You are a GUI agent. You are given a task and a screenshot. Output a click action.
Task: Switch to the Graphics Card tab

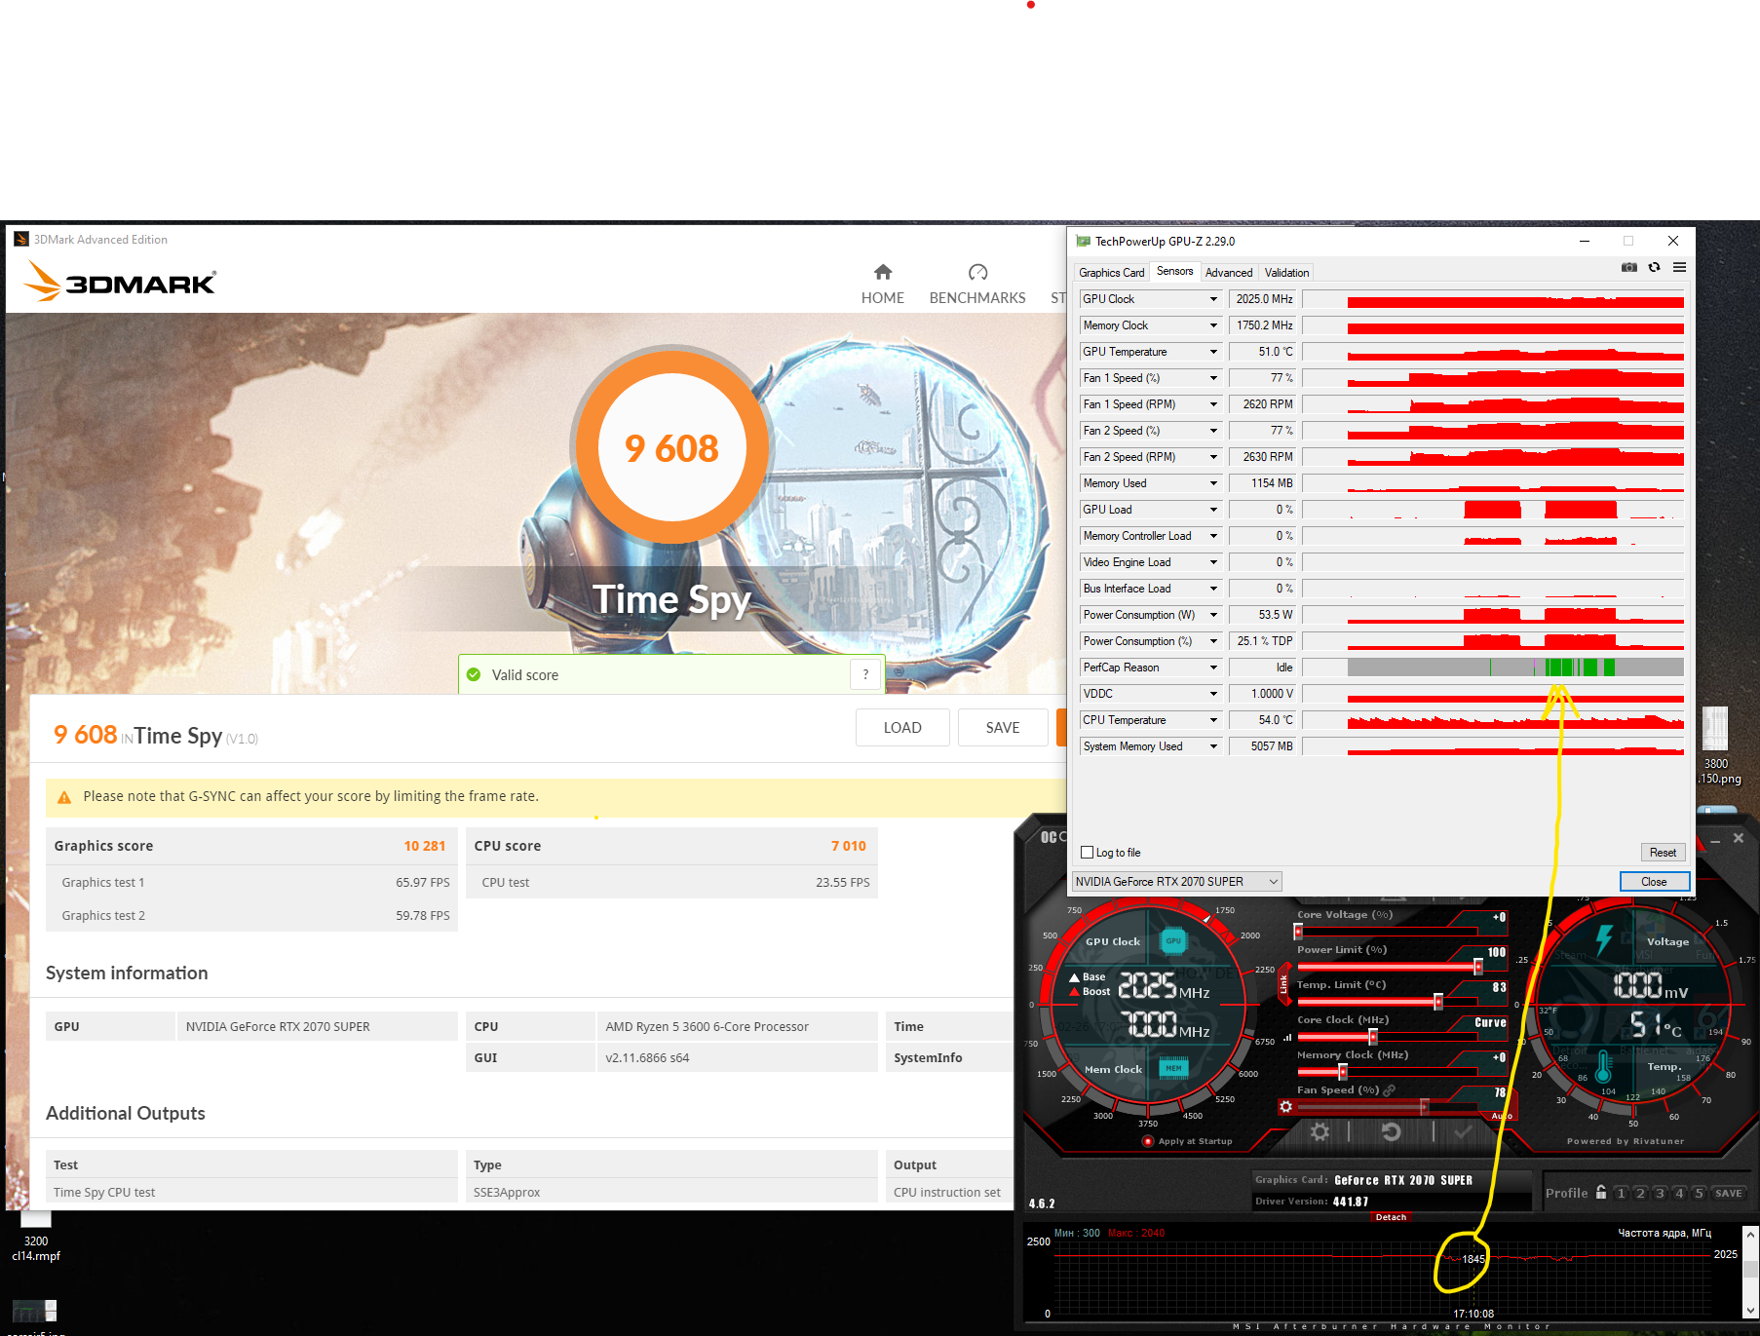[x=1112, y=273]
